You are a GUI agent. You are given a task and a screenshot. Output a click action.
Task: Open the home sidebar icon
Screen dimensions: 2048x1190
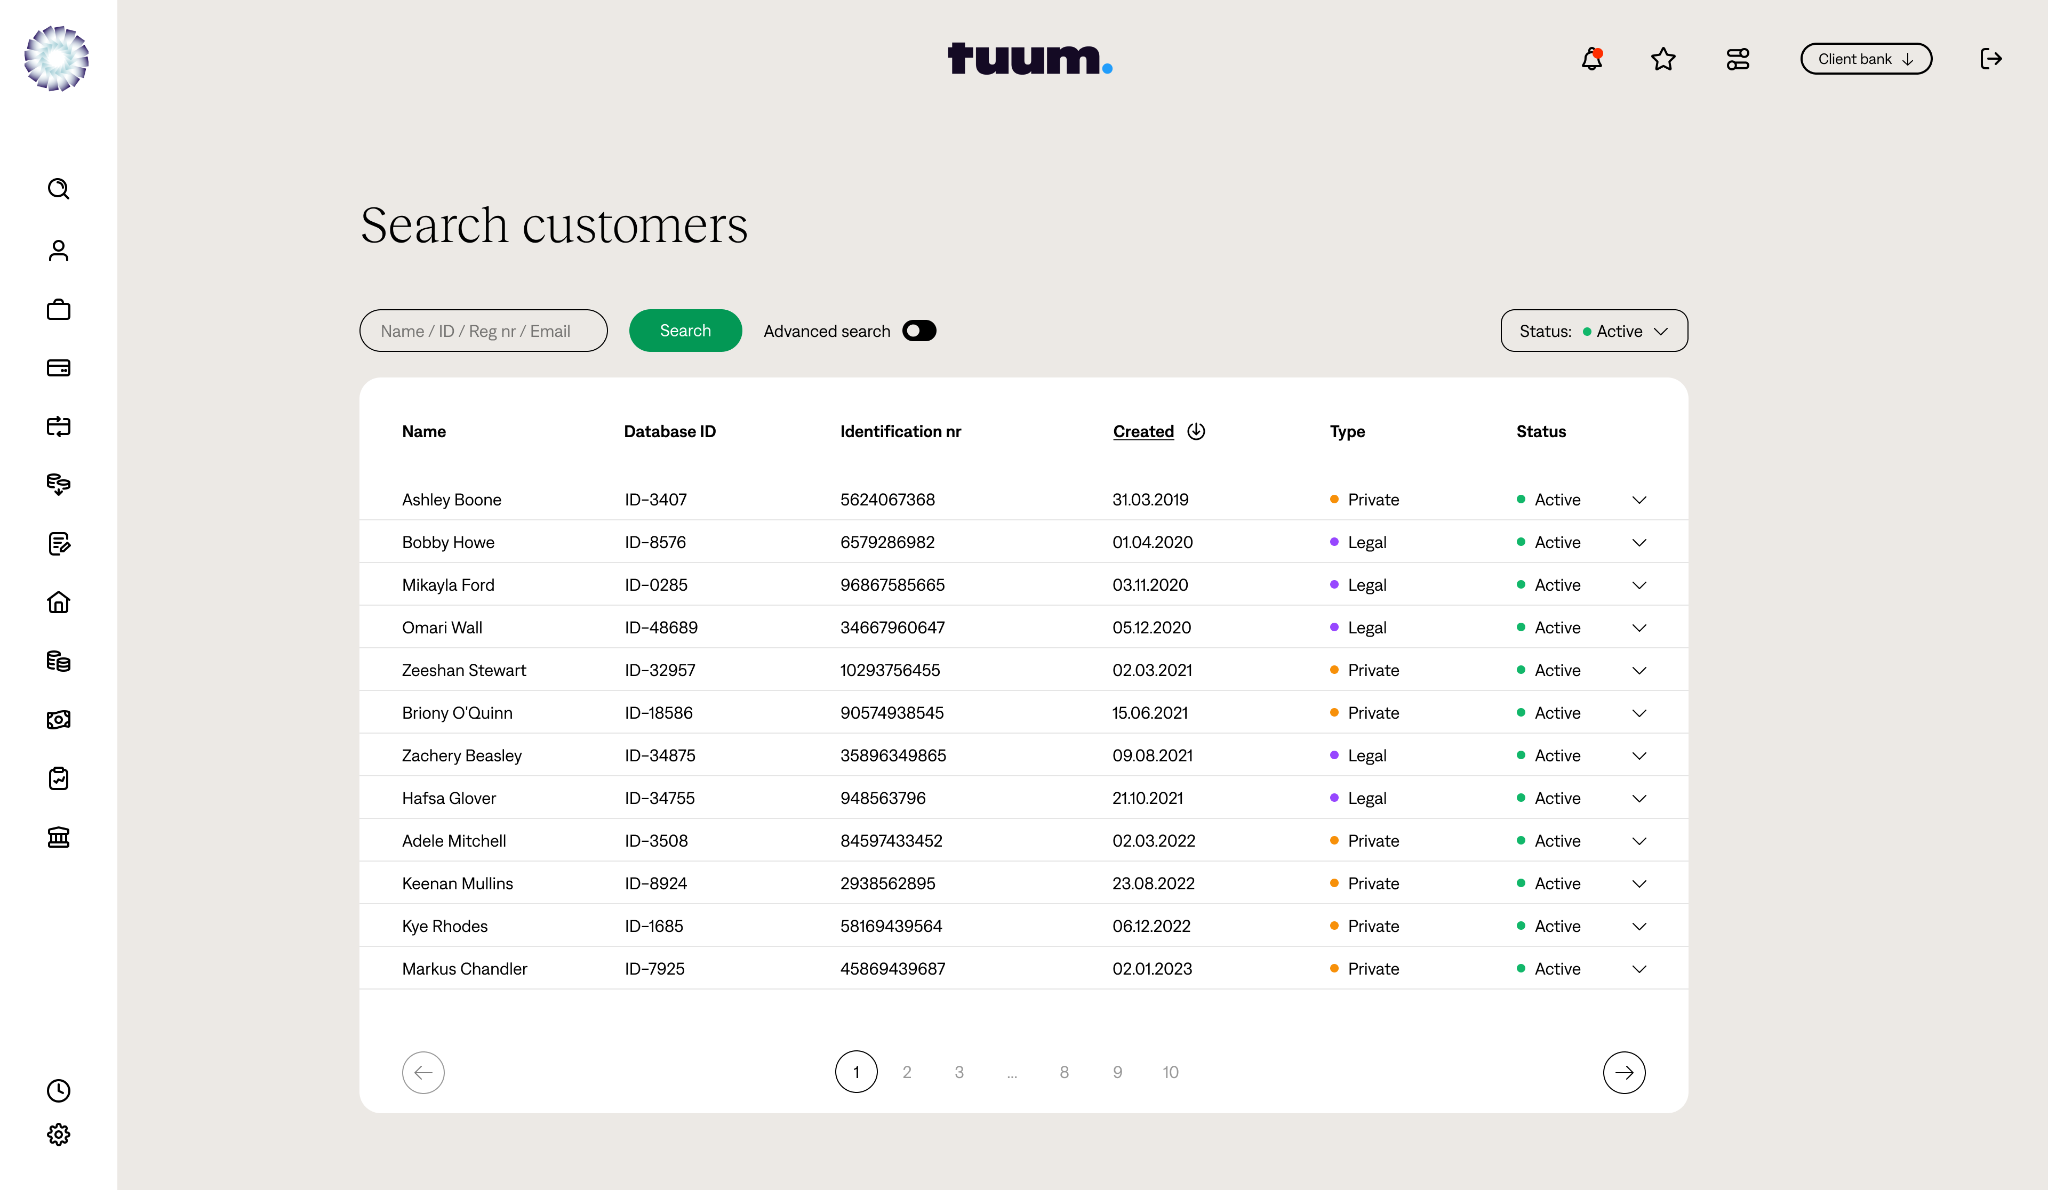[59, 602]
